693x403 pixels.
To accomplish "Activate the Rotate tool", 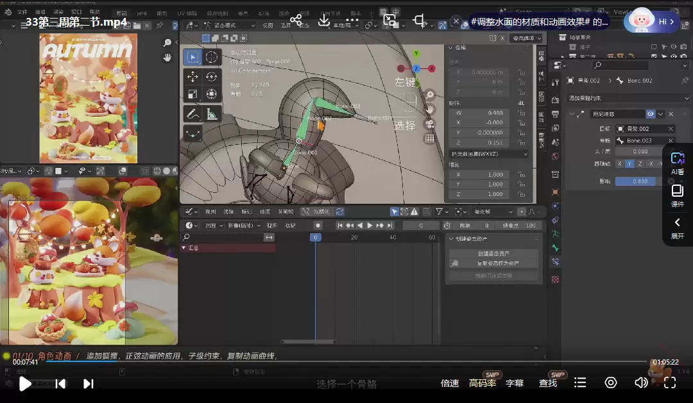I will 212,76.
